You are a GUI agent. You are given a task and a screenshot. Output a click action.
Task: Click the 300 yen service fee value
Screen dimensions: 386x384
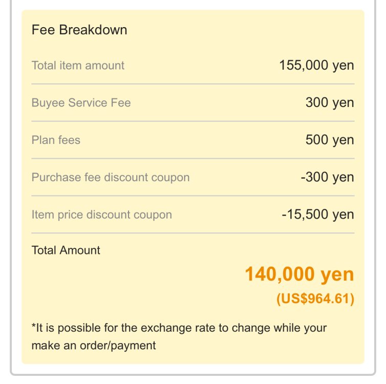[x=330, y=103]
